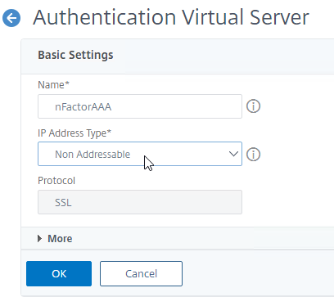Open the Non Addressable dropdown list
Image resolution: width=334 pixels, height=297 pixels.
pyautogui.click(x=140, y=154)
